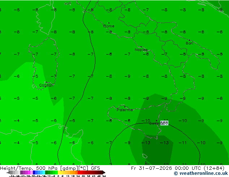Select the bright red legend swatch at 24
The height and width of the screenshot is (177, 229).
(79, 172)
